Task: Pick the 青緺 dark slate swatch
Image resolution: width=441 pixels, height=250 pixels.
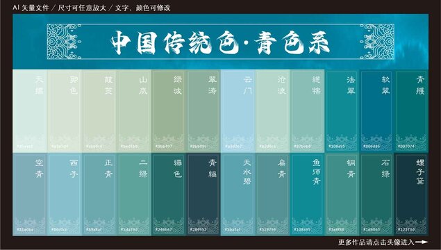Action: coord(203,194)
